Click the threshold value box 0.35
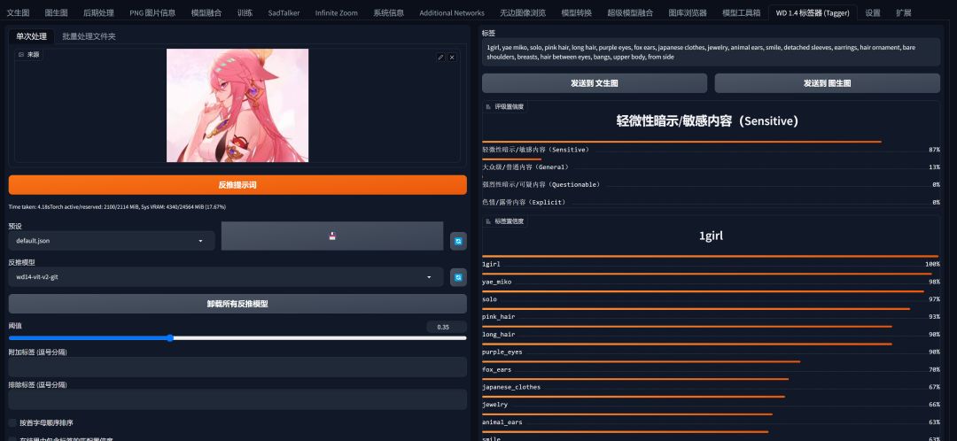Viewport: 957px width, 441px height. coord(446,327)
